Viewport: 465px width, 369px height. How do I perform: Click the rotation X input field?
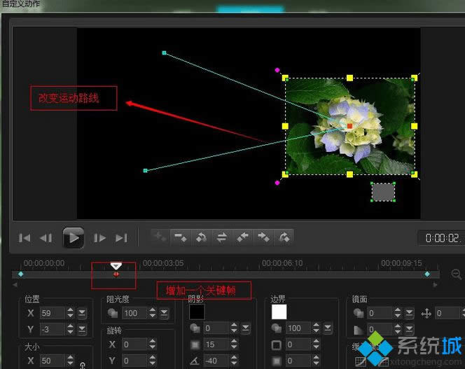(133, 344)
